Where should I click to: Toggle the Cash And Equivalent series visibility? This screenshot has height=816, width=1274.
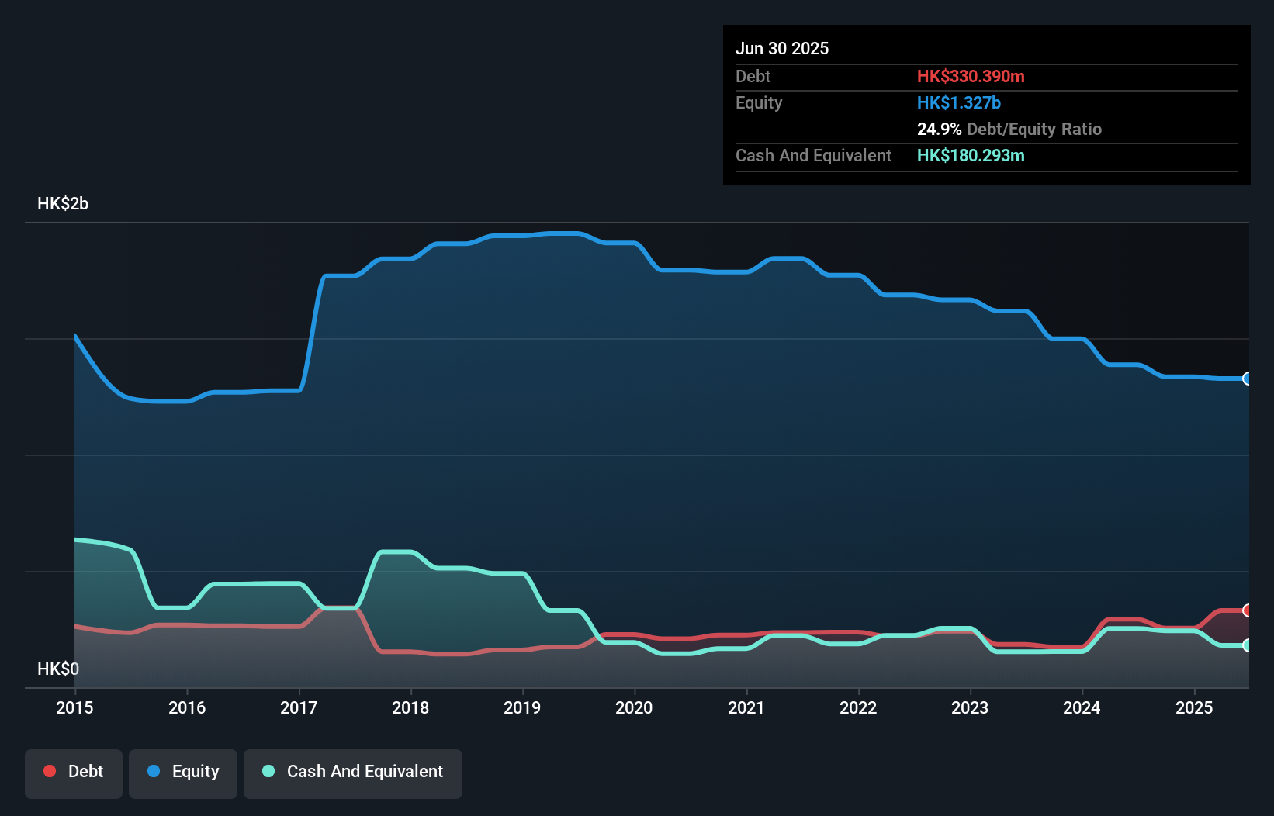[x=353, y=773]
